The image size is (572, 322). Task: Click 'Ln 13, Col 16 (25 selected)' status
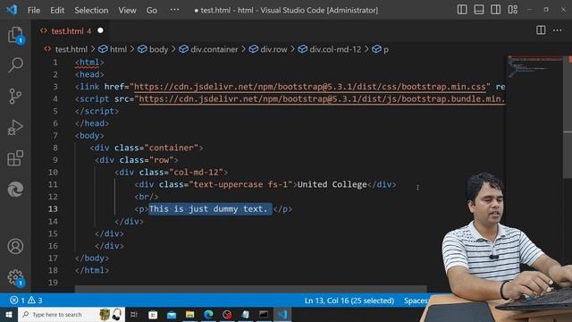coord(349,301)
